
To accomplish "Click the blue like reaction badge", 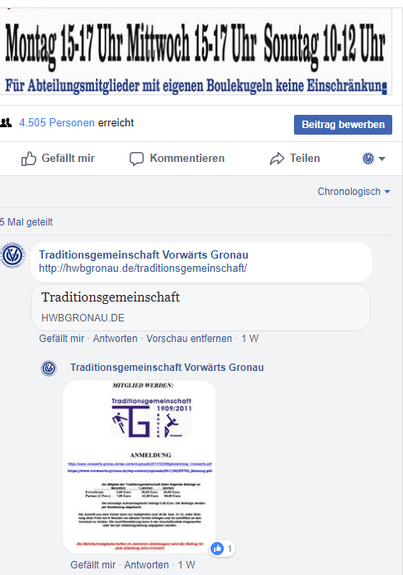I will pos(217,549).
